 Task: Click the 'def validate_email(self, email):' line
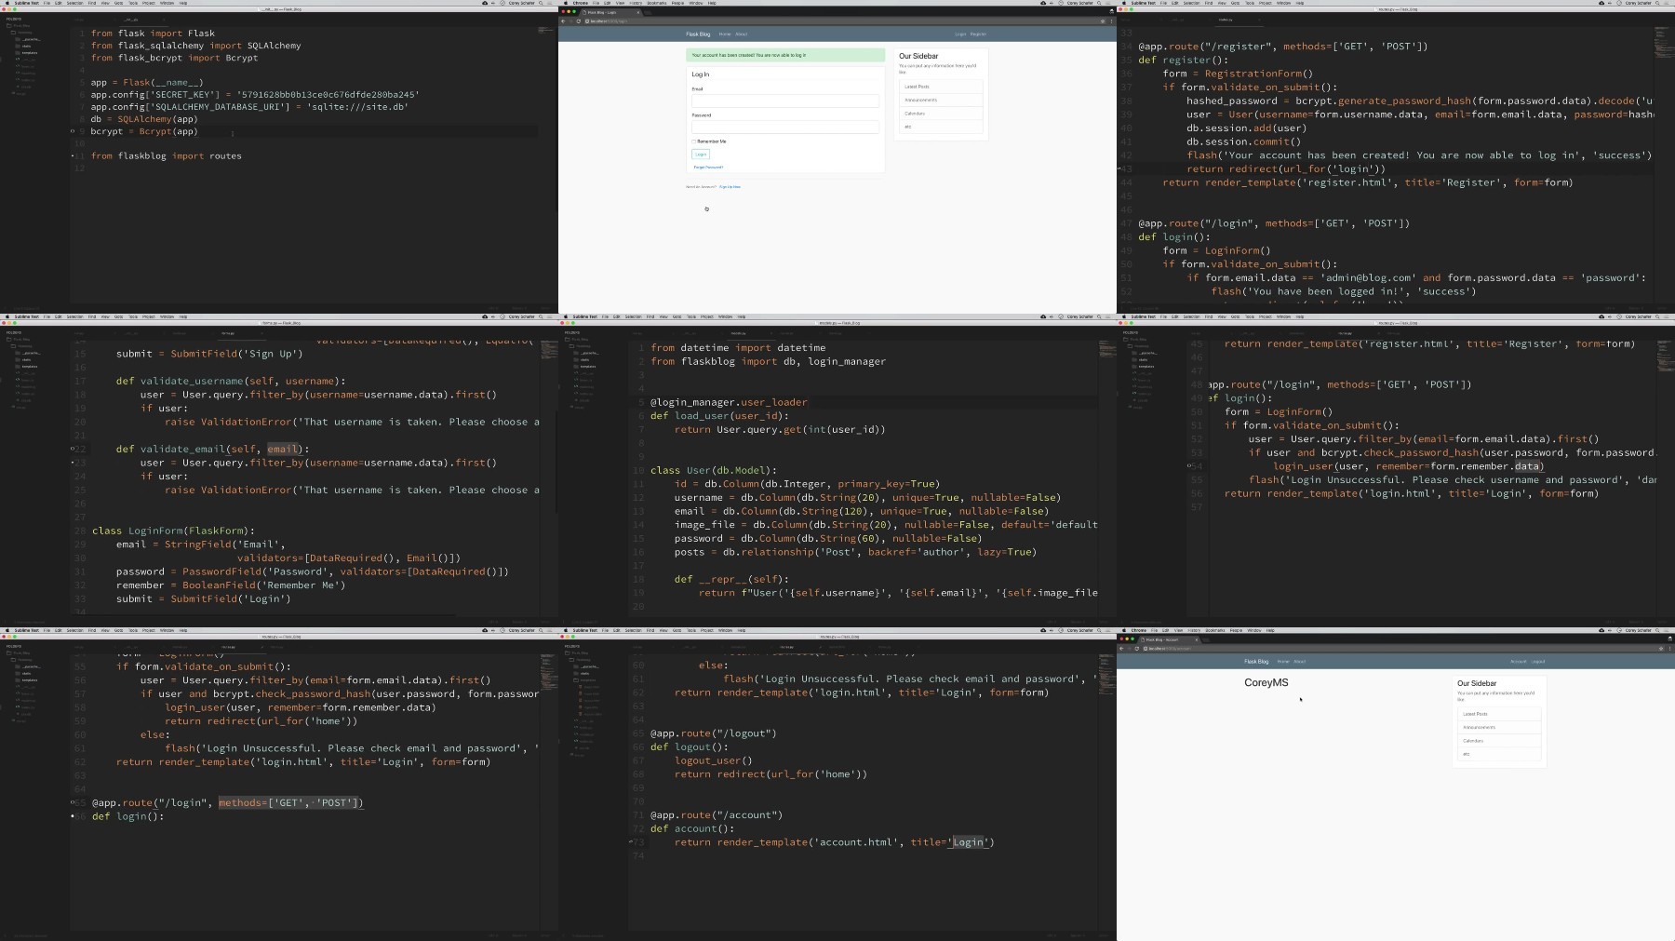pyautogui.click(x=213, y=449)
